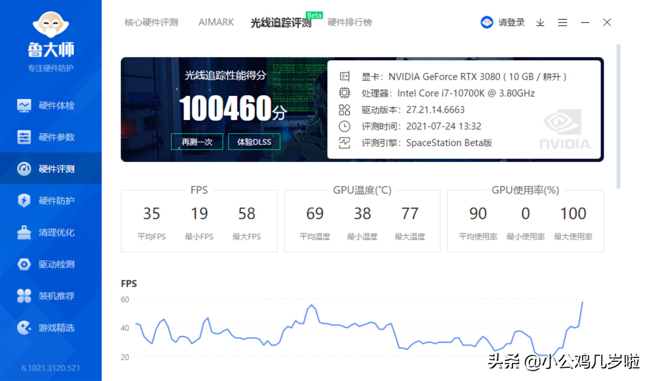
Task: Switch to the 核心硬件评测 tab
Action: click(151, 23)
